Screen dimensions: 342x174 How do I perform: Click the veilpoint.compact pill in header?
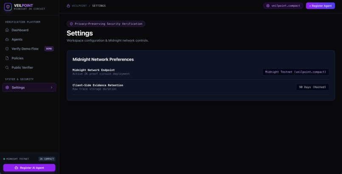click(283, 6)
